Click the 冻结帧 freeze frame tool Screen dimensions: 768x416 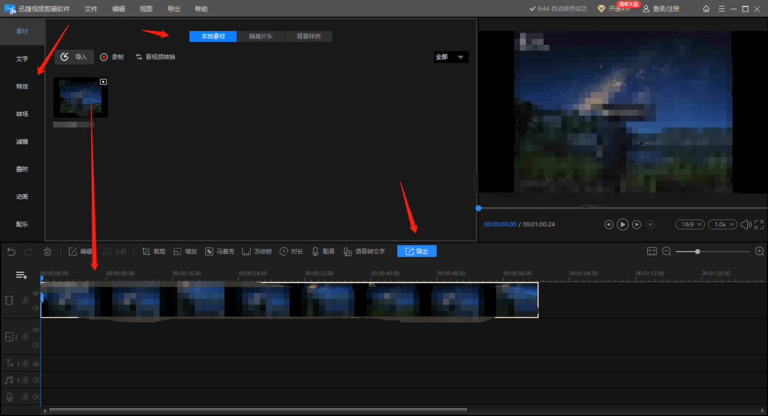click(257, 251)
